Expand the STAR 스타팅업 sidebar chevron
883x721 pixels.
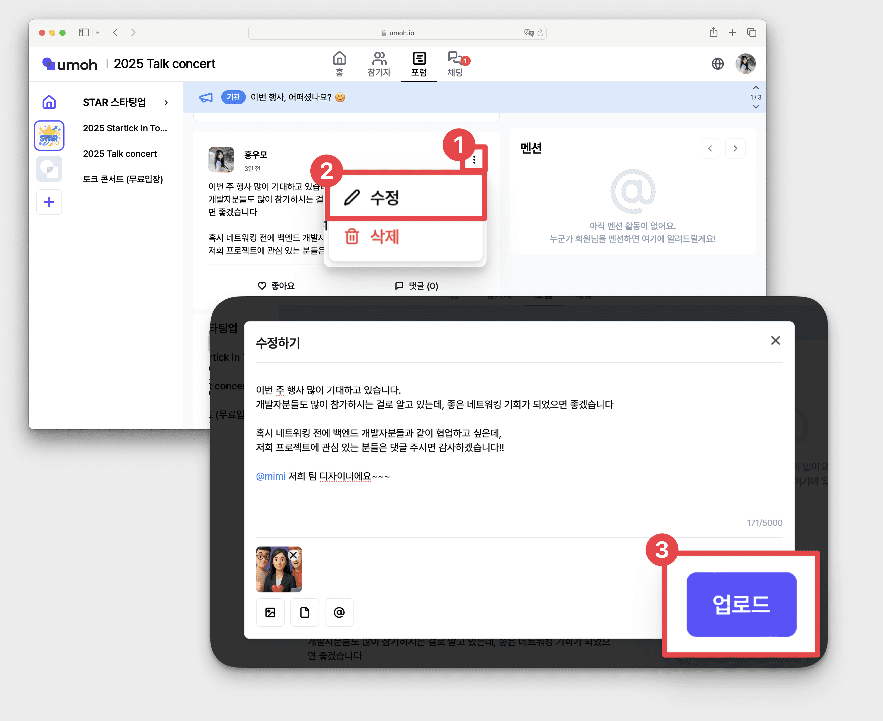[x=166, y=103]
